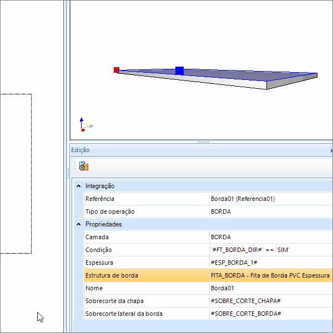Viewport: 333px width, 333px height.
Task: Select the Espessura property label
Action: coord(99,263)
